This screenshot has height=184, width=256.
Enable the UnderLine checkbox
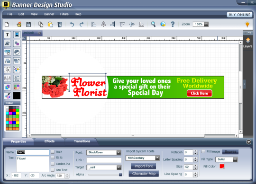tap(53, 164)
